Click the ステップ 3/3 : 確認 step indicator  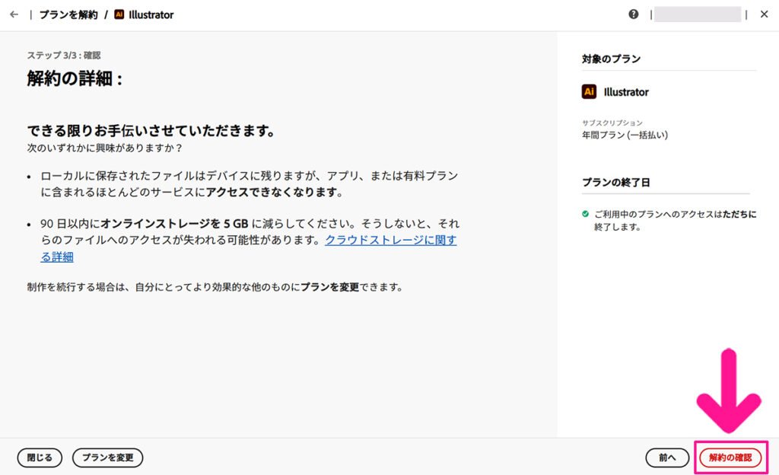pyautogui.click(x=64, y=56)
